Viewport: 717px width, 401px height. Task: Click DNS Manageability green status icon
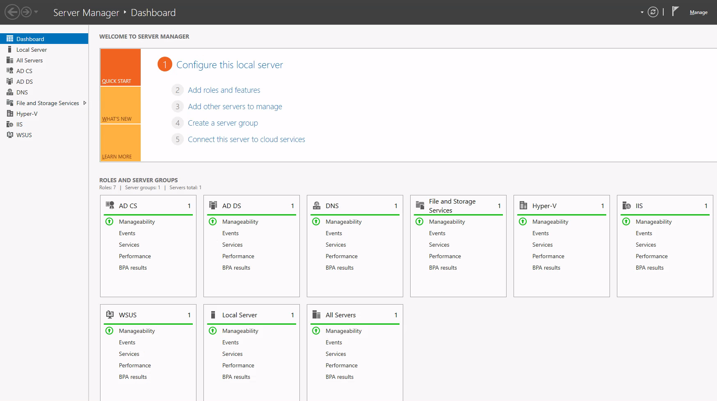pyautogui.click(x=316, y=222)
